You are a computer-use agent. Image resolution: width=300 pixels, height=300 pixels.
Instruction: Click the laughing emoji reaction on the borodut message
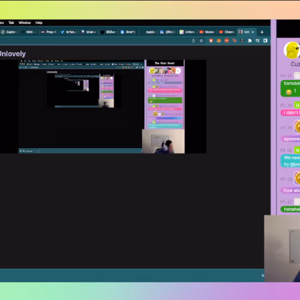pyautogui.click(x=289, y=92)
